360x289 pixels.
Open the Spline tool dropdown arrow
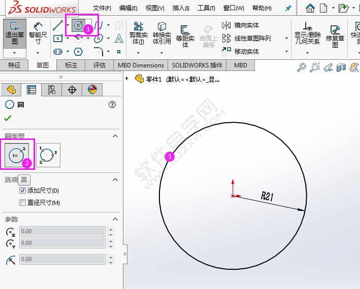point(108,25)
